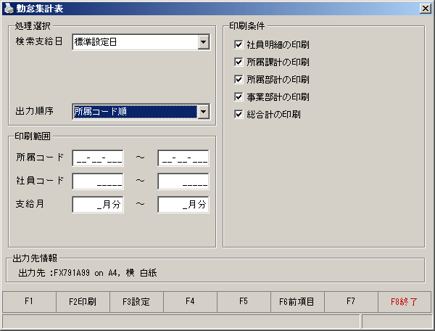
Task: Close the 勤怠集計表 window
Action: (426, 9)
